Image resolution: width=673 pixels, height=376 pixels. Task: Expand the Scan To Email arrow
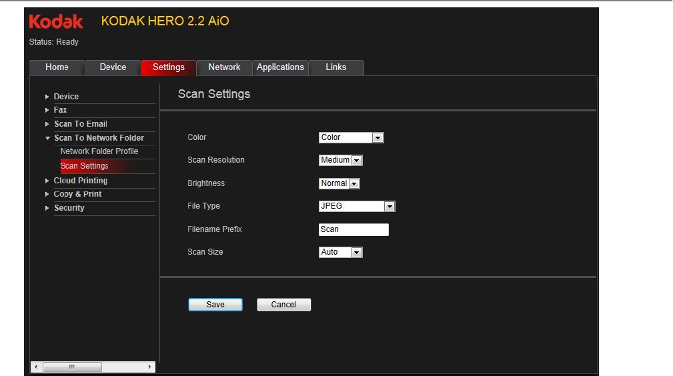click(x=47, y=124)
